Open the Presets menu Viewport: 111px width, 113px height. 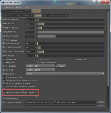[x=19, y=7]
